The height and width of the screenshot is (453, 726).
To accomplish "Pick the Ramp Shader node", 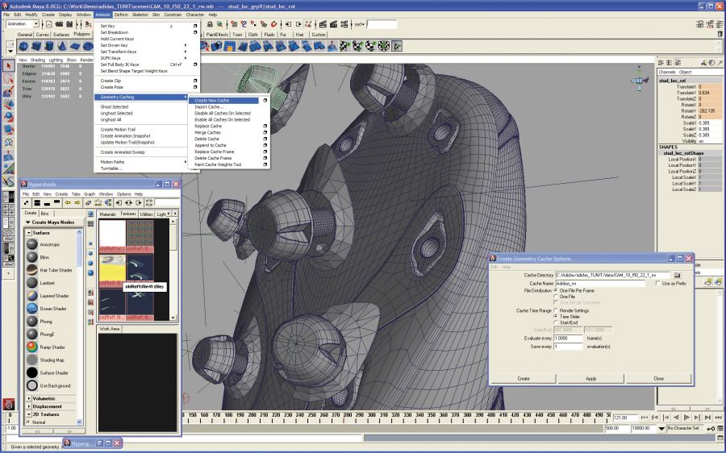I will pyautogui.click(x=32, y=347).
